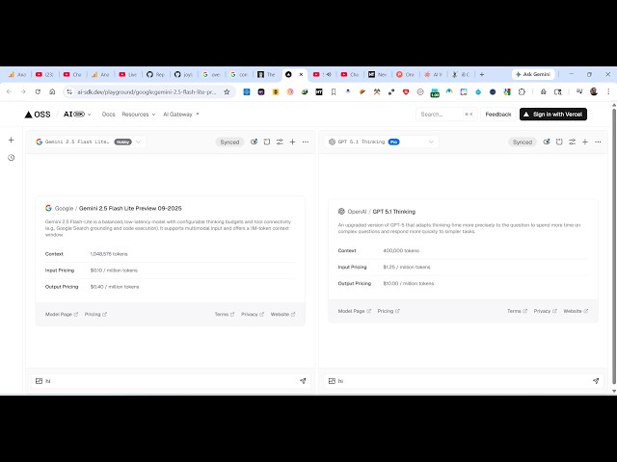Screen dimensions: 617x462
Task: Click the Vercel OSS logo
Action: pos(38,115)
